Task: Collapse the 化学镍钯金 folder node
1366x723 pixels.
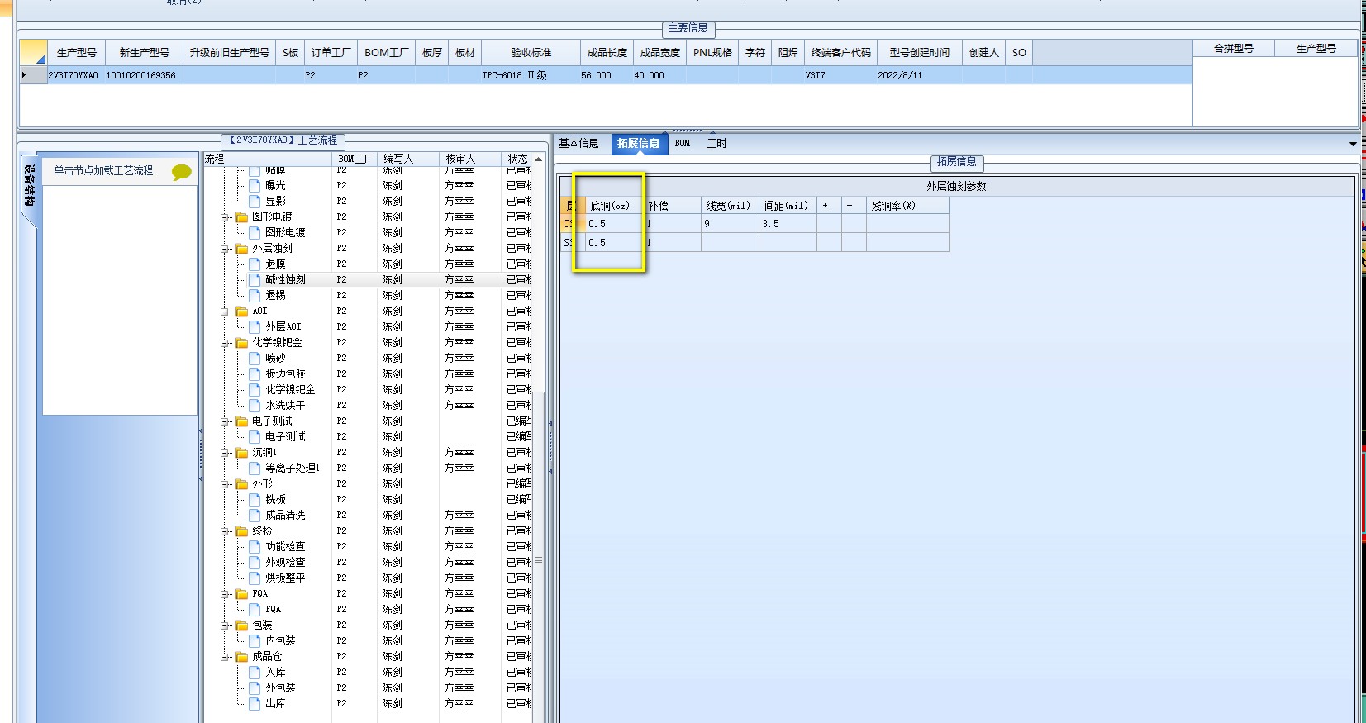Action: (225, 343)
